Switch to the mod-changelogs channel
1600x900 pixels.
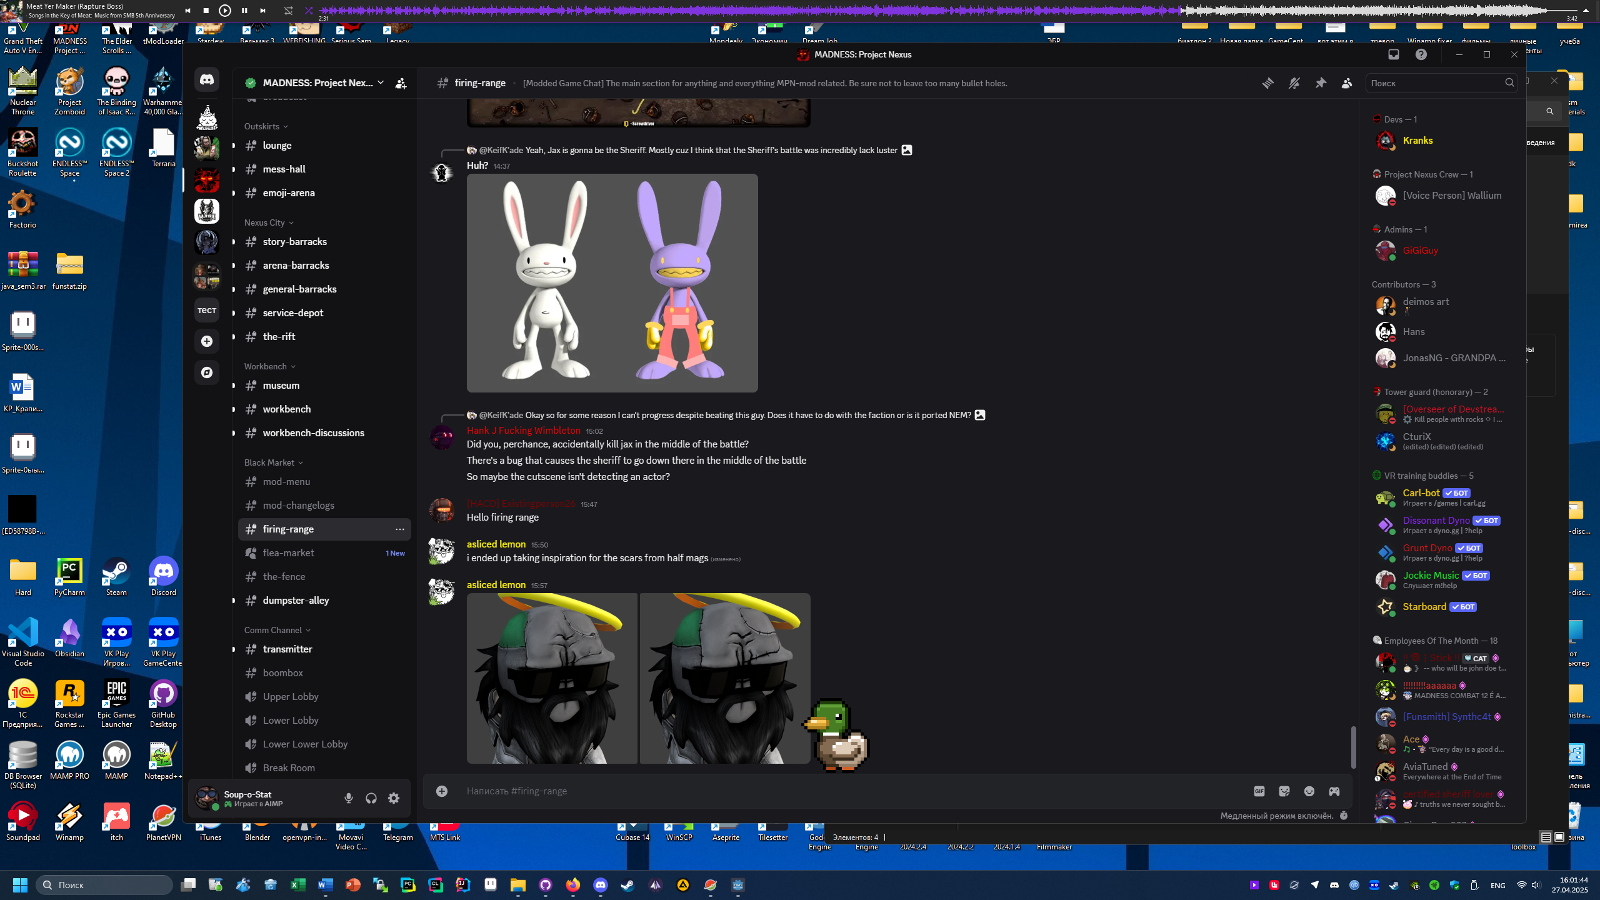(324, 506)
